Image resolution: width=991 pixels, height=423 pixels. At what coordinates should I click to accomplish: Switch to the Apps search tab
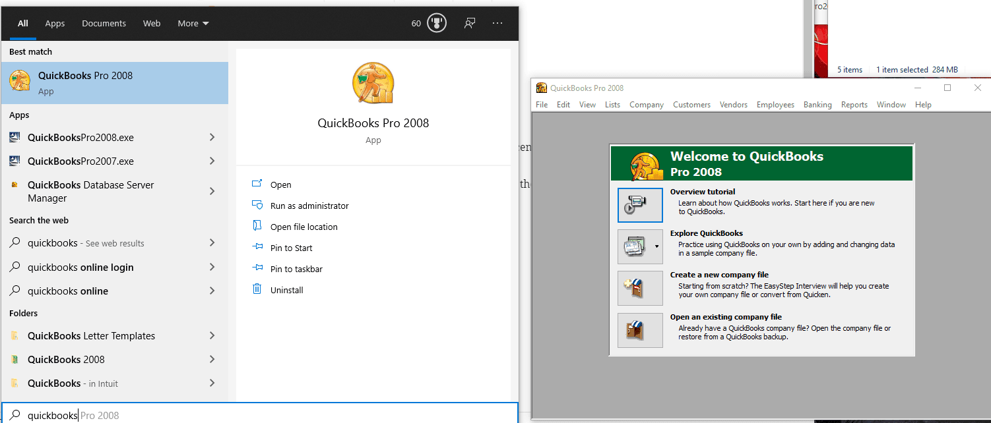(x=55, y=23)
